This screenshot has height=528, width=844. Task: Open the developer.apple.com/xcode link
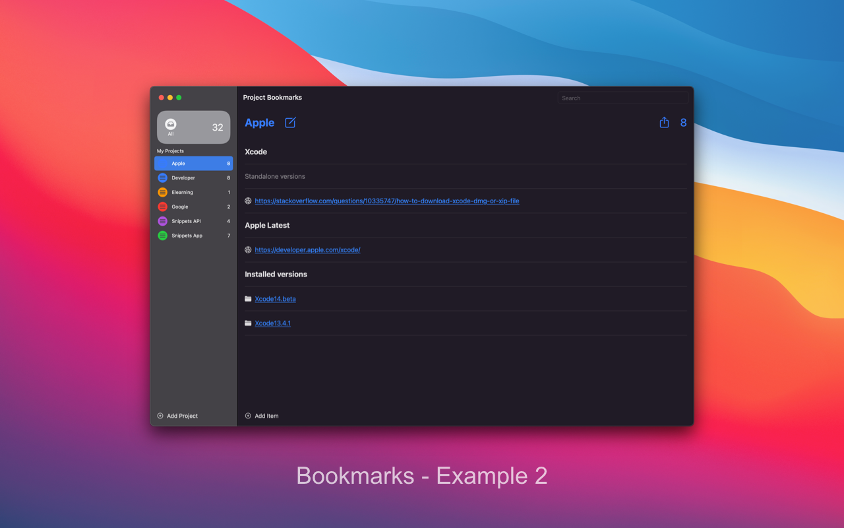(x=307, y=250)
